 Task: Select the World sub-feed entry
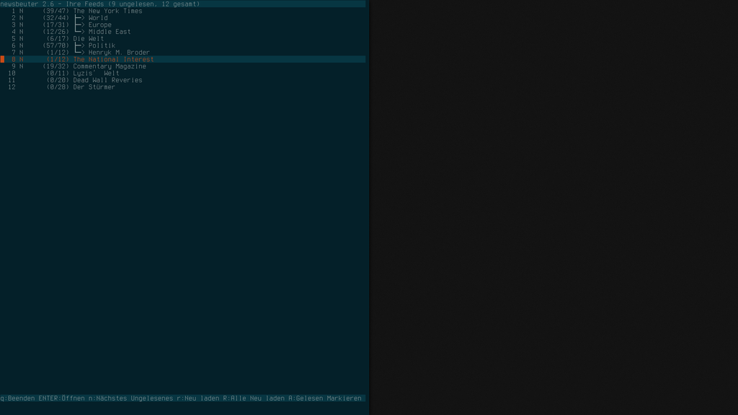tap(182, 18)
